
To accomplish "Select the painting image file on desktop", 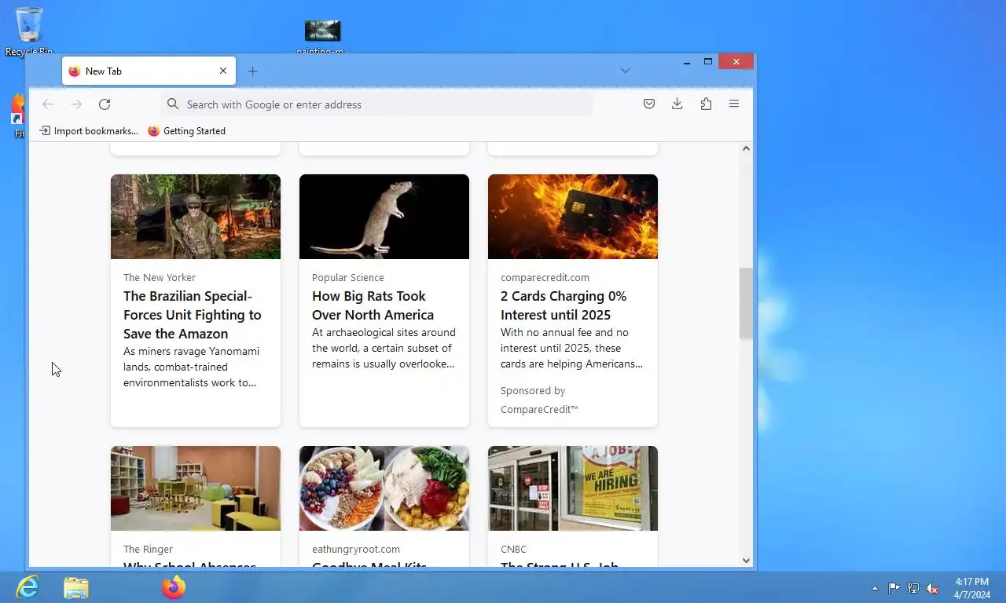I will click(322, 37).
